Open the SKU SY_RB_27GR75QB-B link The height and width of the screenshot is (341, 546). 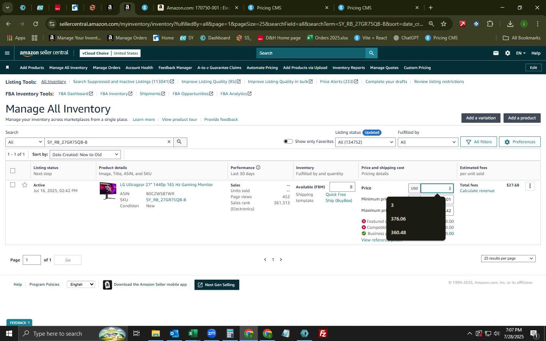click(x=166, y=200)
